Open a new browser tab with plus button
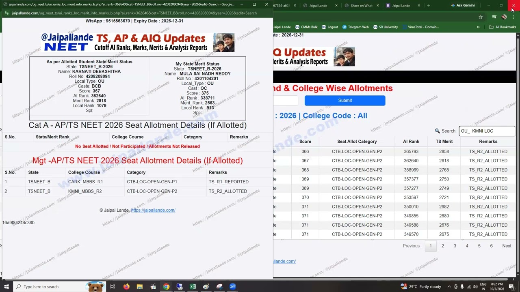Viewport: 520px width, 292px height. tap(429, 5)
